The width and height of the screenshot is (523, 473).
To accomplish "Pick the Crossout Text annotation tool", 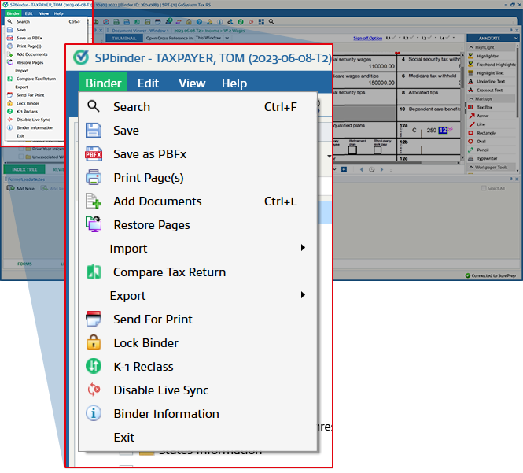I will (489, 91).
